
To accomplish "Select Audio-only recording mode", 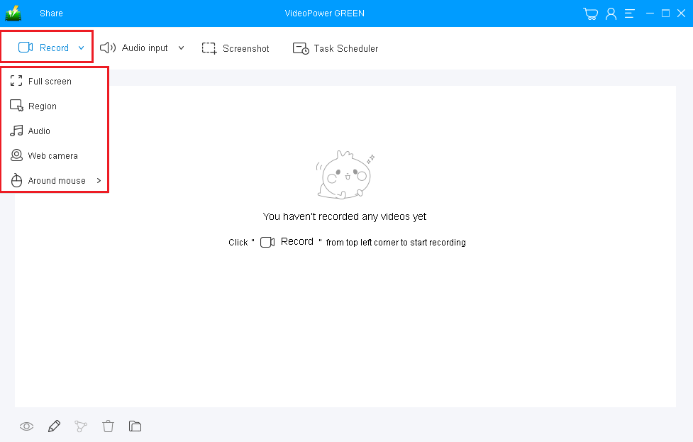I will pyautogui.click(x=39, y=131).
